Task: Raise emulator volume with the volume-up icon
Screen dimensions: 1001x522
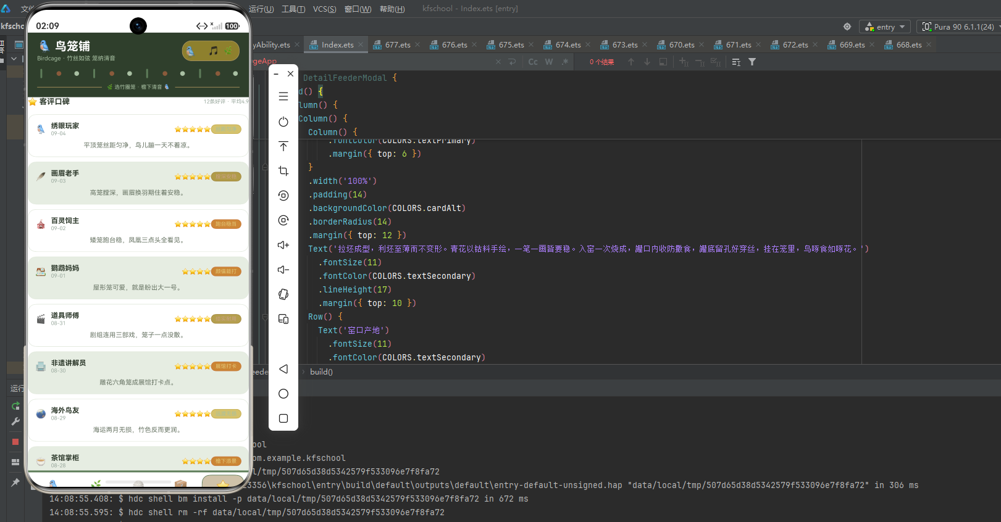Action: [283, 245]
